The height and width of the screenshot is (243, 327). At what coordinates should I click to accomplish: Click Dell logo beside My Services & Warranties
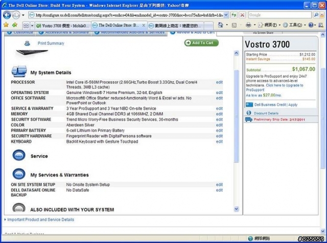[19, 174]
